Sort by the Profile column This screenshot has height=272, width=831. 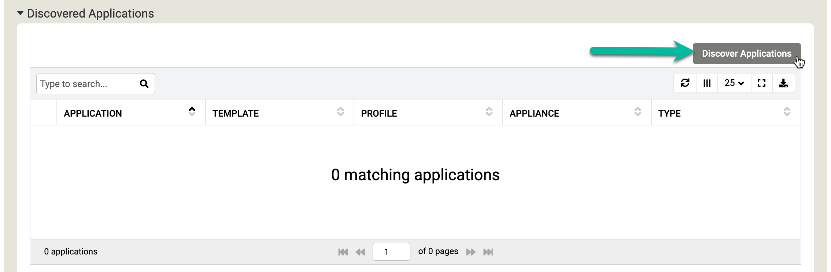(x=379, y=113)
